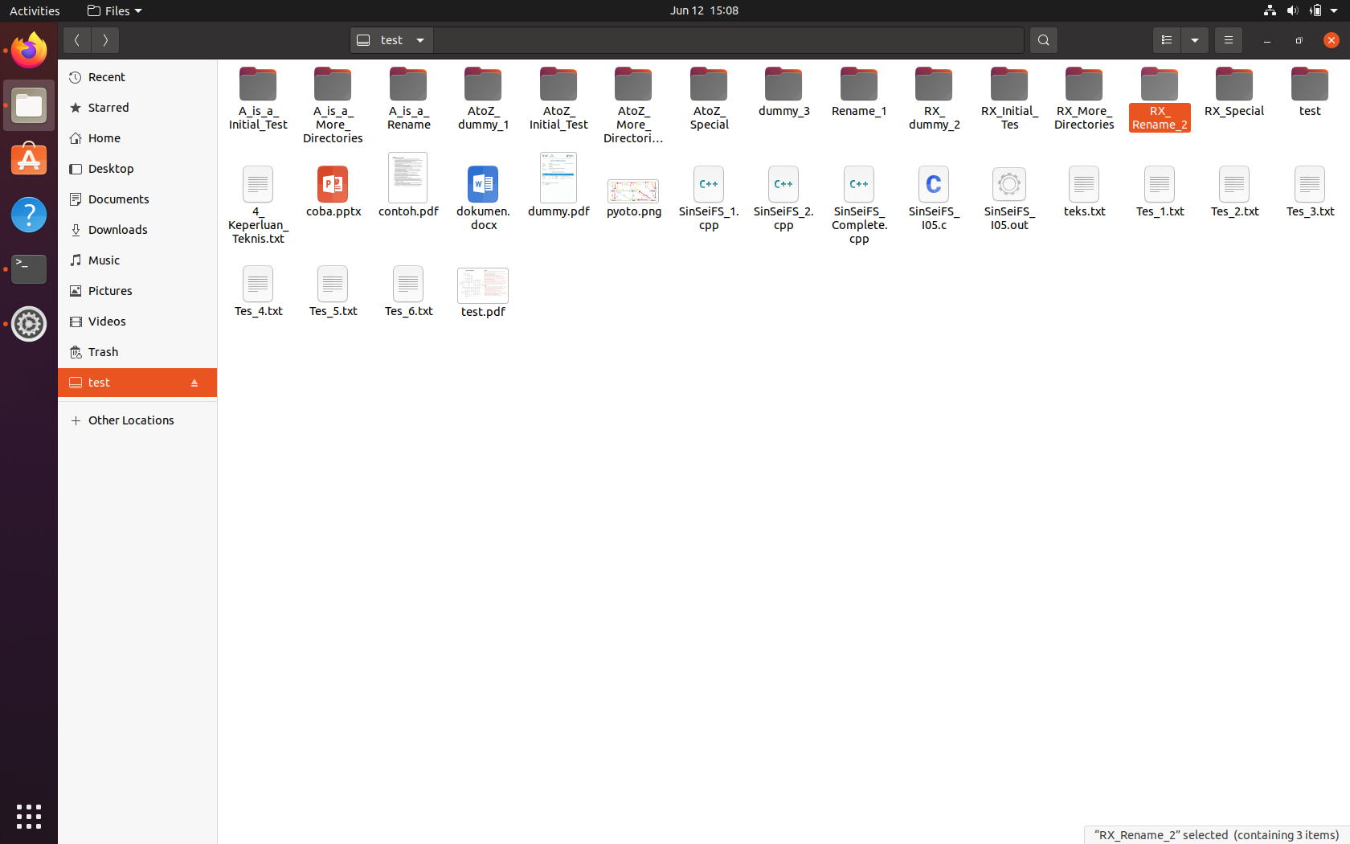Open the Activities menu

tap(35, 10)
